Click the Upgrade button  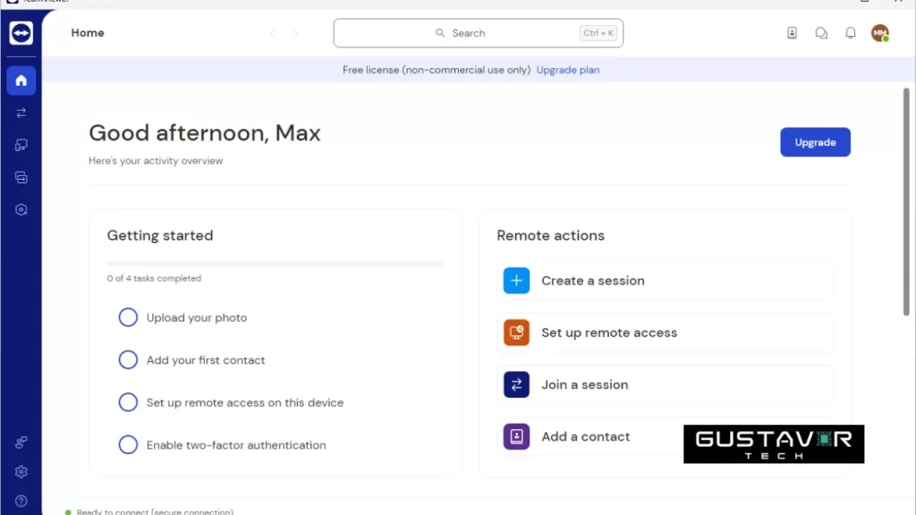[815, 142]
